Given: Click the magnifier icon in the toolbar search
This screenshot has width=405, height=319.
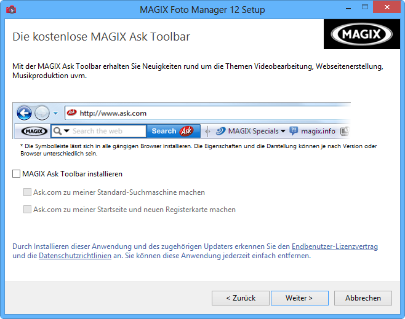Looking at the screenshot, I should pos(57,131).
